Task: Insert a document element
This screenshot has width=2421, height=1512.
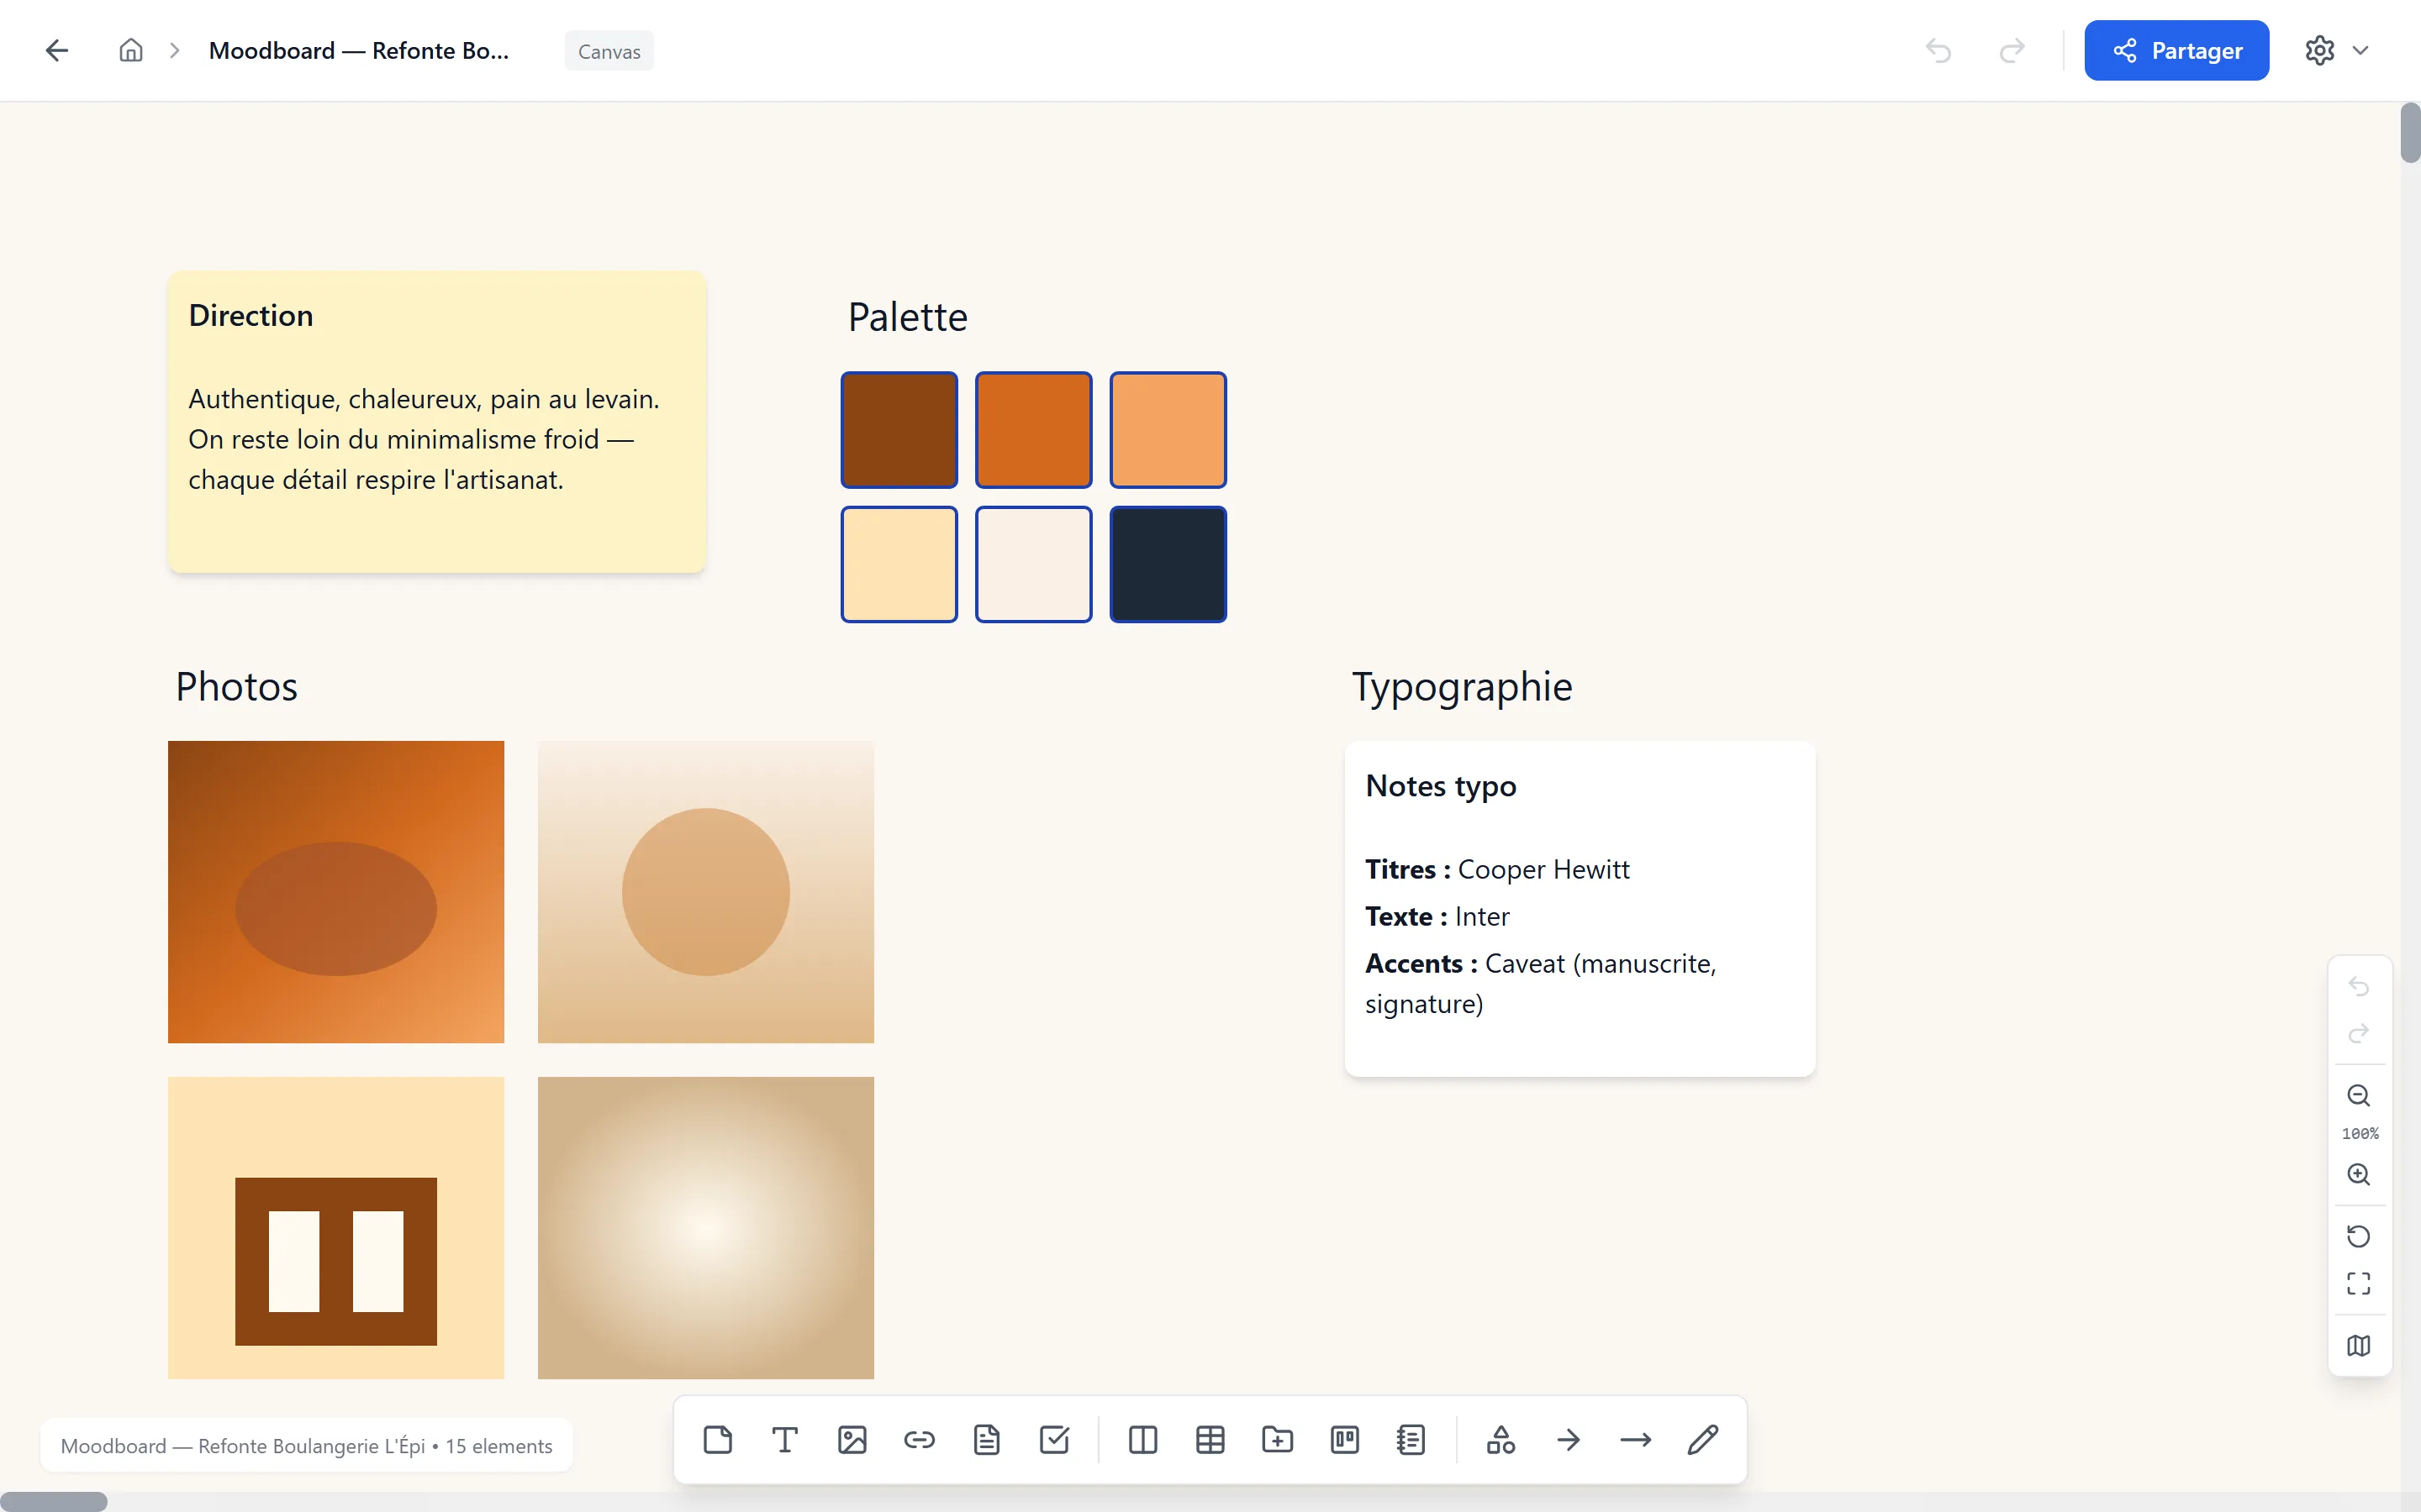Action: [986, 1440]
